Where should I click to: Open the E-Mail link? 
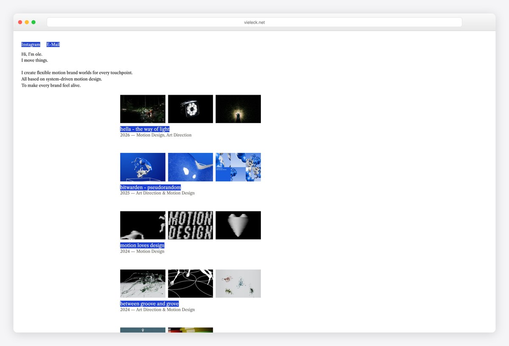[53, 45]
